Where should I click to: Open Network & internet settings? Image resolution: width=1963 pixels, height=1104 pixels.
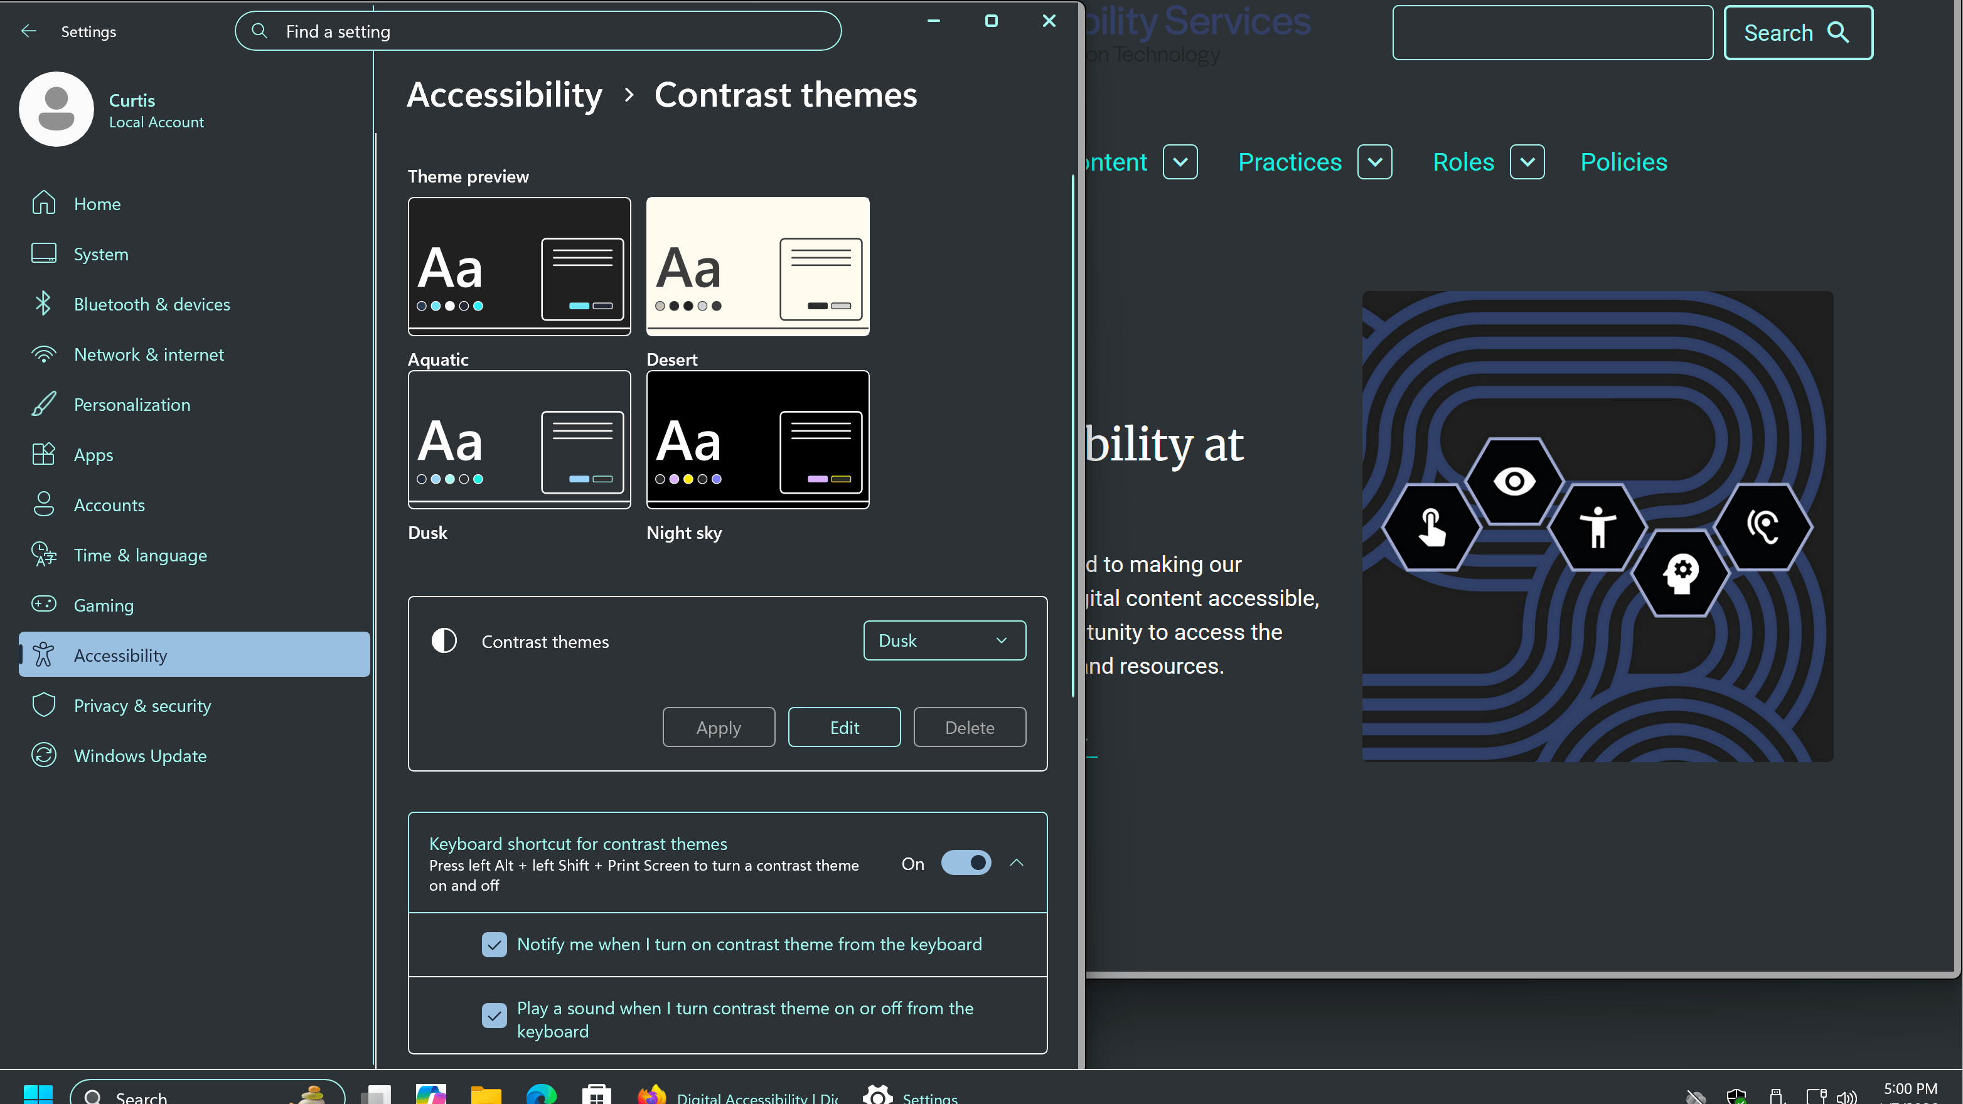[195, 354]
